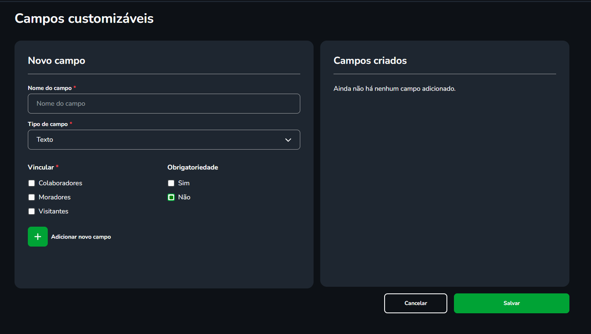Viewport: 591px width, 334px height.
Task: Click the Colaboradores label text
Action: pyautogui.click(x=60, y=183)
